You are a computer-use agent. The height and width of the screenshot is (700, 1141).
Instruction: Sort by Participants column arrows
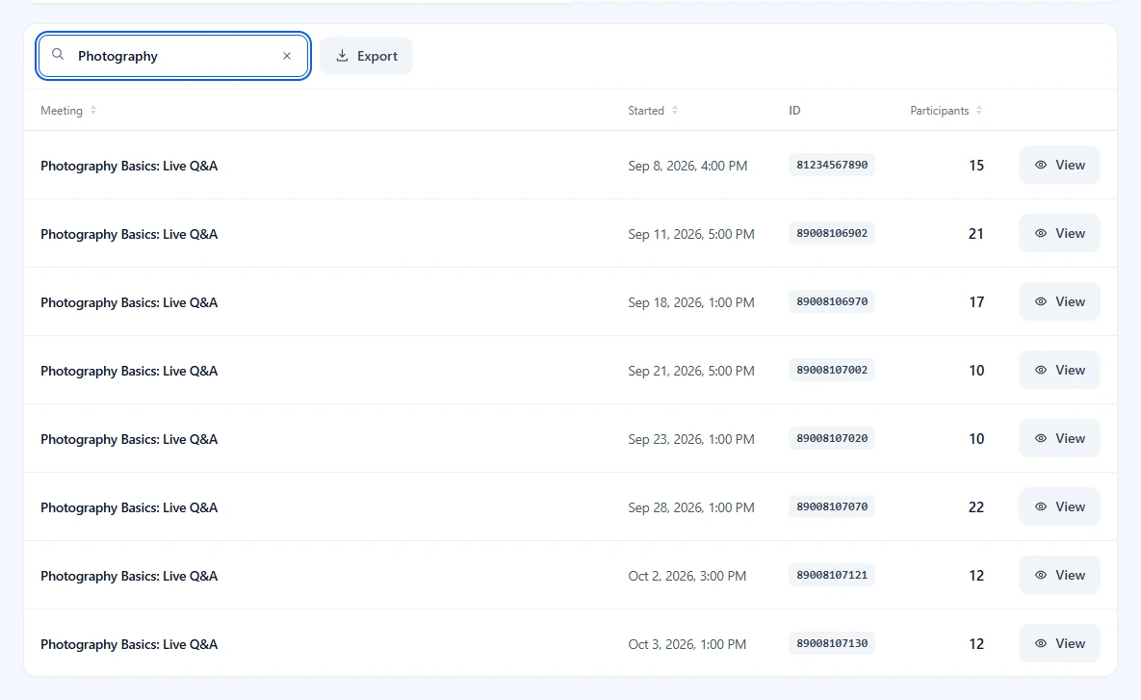click(x=978, y=111)
